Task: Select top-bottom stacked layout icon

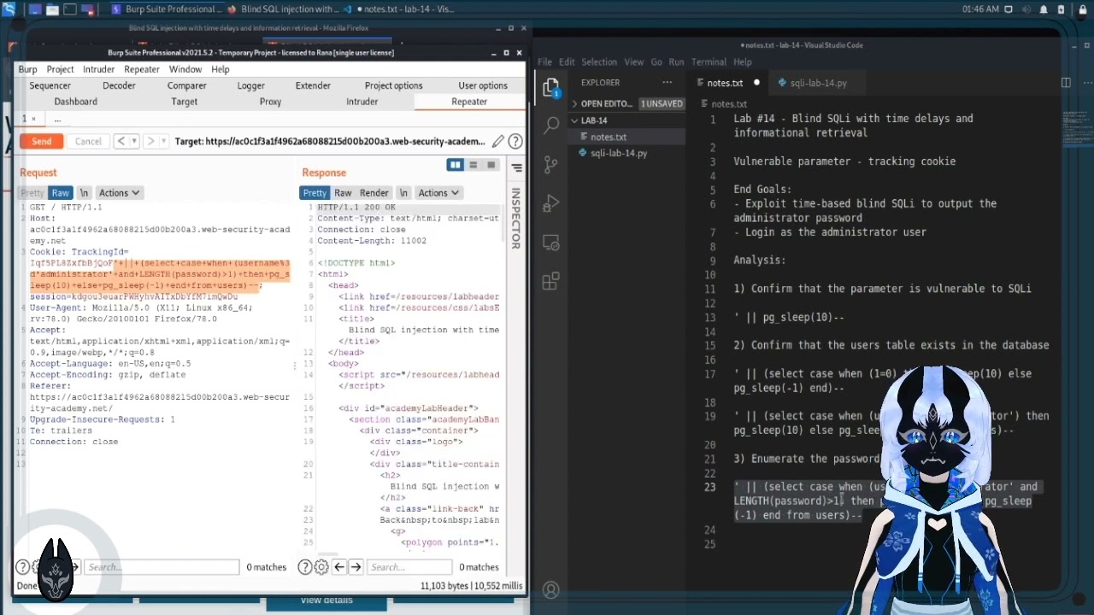Action: tap(473, 165)
